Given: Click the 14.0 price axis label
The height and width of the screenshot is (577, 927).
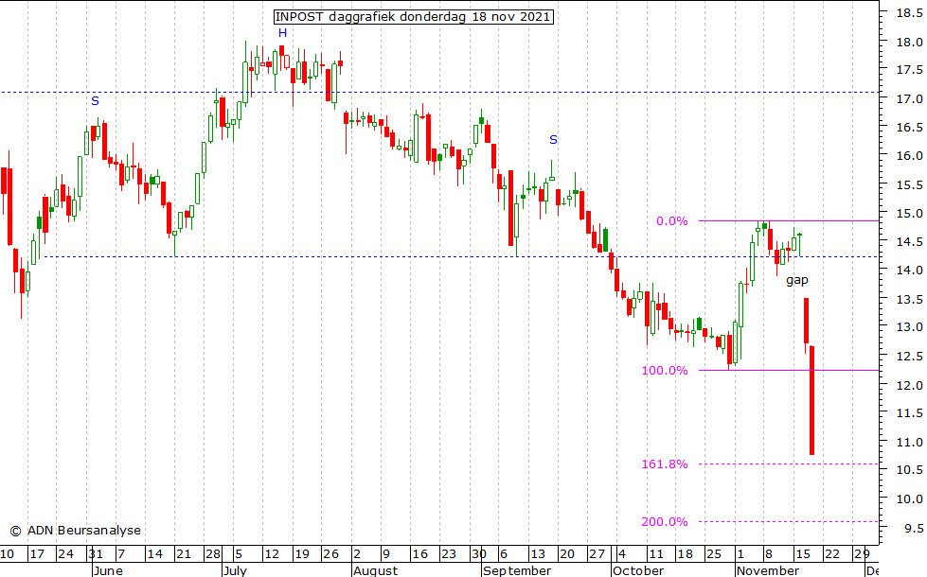Looking at the screenshot, I should coord(909,270).
